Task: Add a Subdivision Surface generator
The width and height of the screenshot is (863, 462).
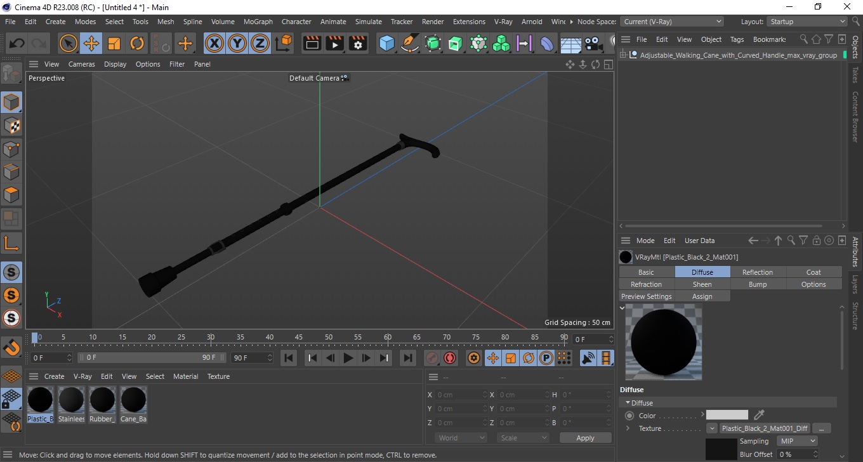Action: pyautogui.click(x=433, y=44)
